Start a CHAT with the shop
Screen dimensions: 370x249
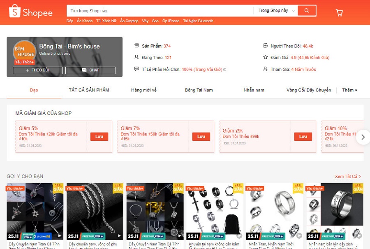(x=90, y=70)
